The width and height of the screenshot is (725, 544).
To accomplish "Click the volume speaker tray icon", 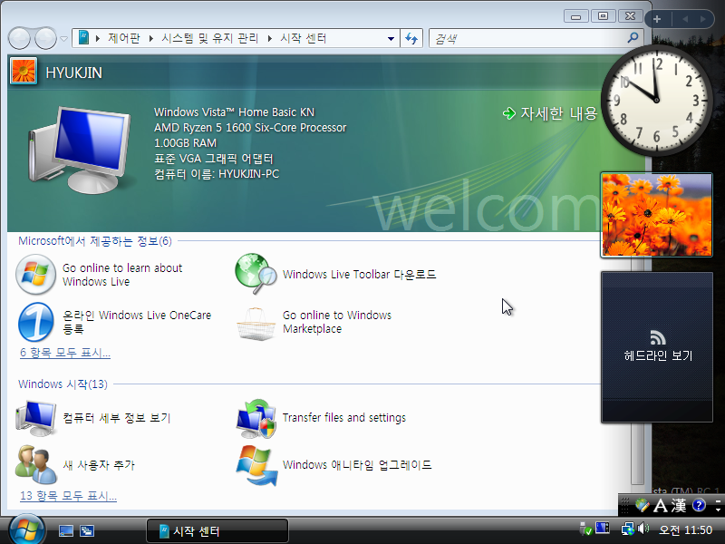I will (x=643, y=529).
